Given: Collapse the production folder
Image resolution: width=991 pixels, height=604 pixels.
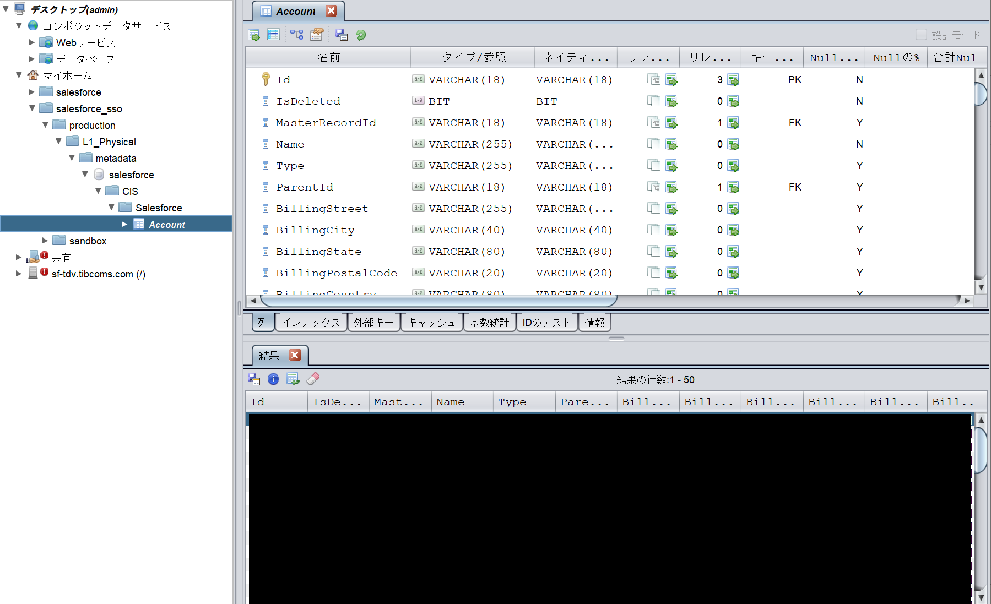Looking at the screenshot, I should (45, 124).
